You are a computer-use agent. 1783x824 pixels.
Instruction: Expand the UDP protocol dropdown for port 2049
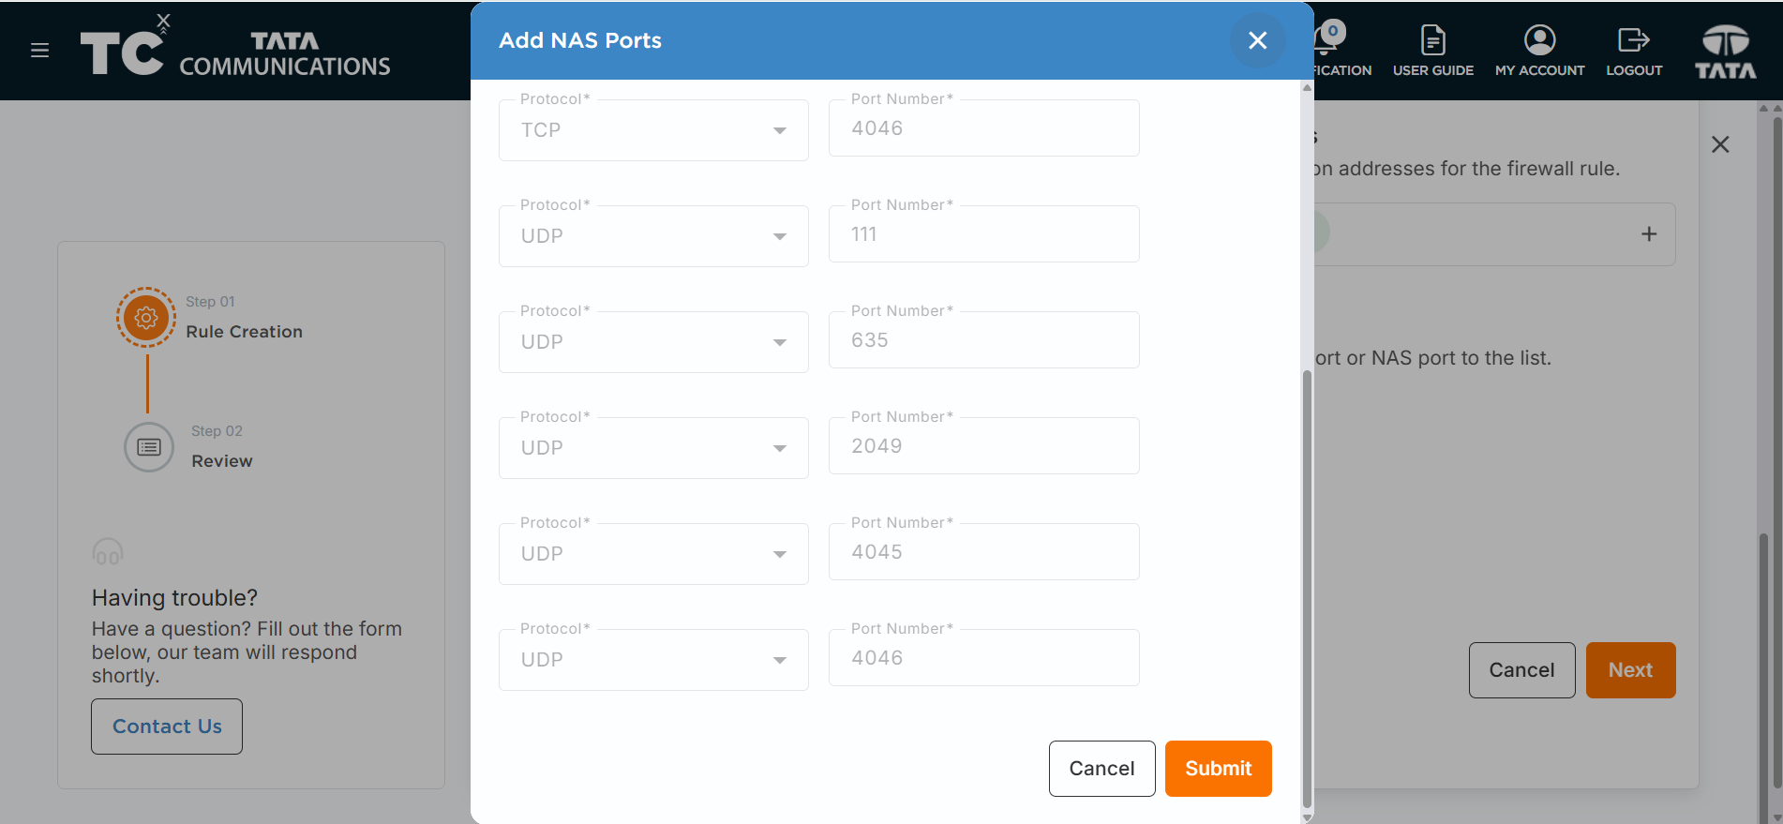click(x=653, y=448)
